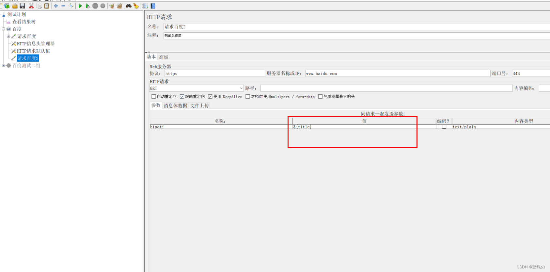Image resolution: width=550 pixels, height=272 pixels.
Task: Save the test plan with floppy icon
Action: [22, 6]
